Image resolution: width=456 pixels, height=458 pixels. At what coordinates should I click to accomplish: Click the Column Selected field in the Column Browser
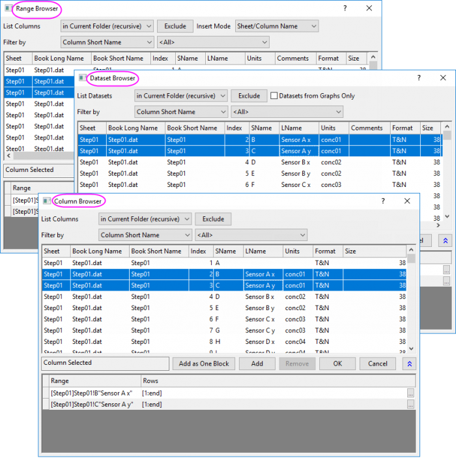pyautogui.click(x=105, y=364)
